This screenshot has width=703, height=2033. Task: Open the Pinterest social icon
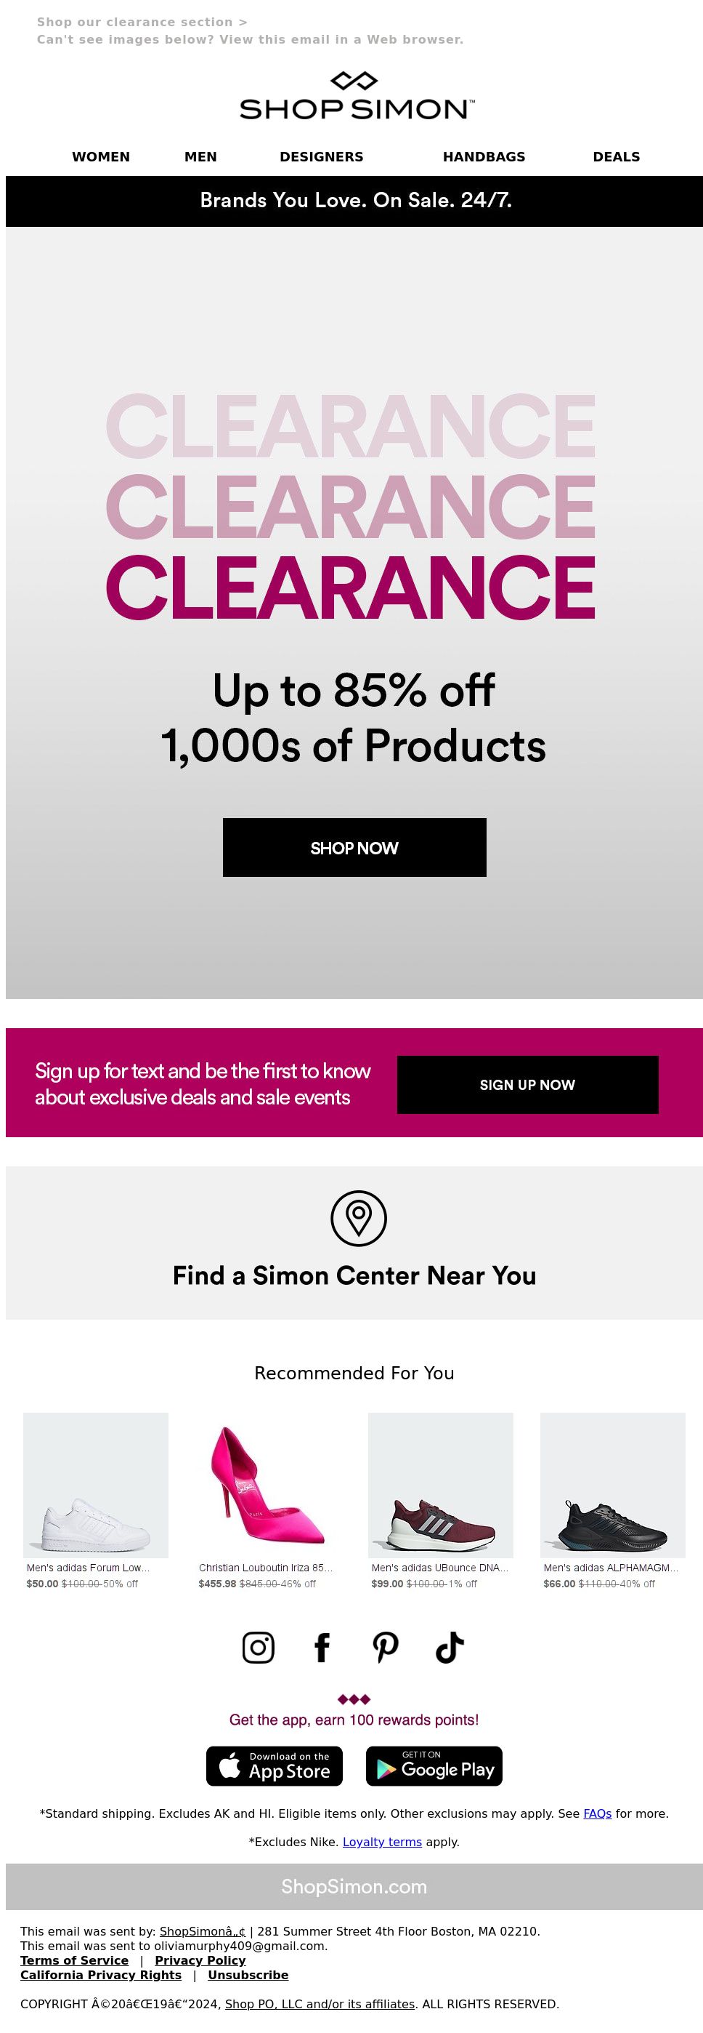click(x=386, y=1647)
